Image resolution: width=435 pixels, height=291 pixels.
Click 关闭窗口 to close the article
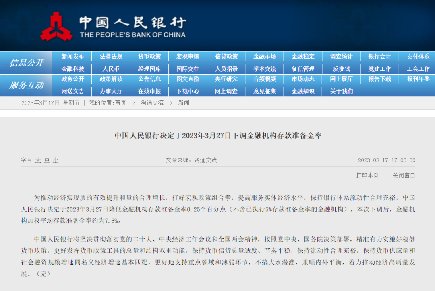(x=404, y=175)
